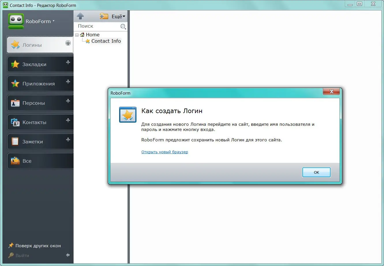Add a new login with plus icon
This screenshot has height=266, width=384.
[68, 43]
